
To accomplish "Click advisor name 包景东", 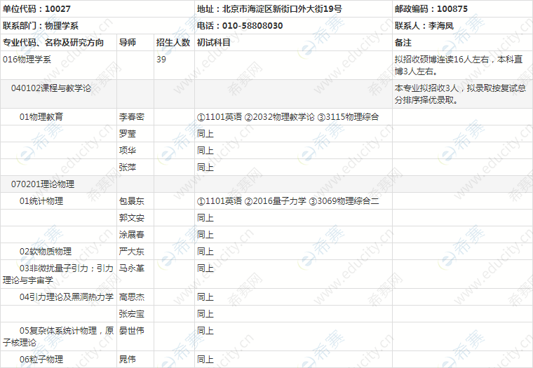I will (132, 201).
